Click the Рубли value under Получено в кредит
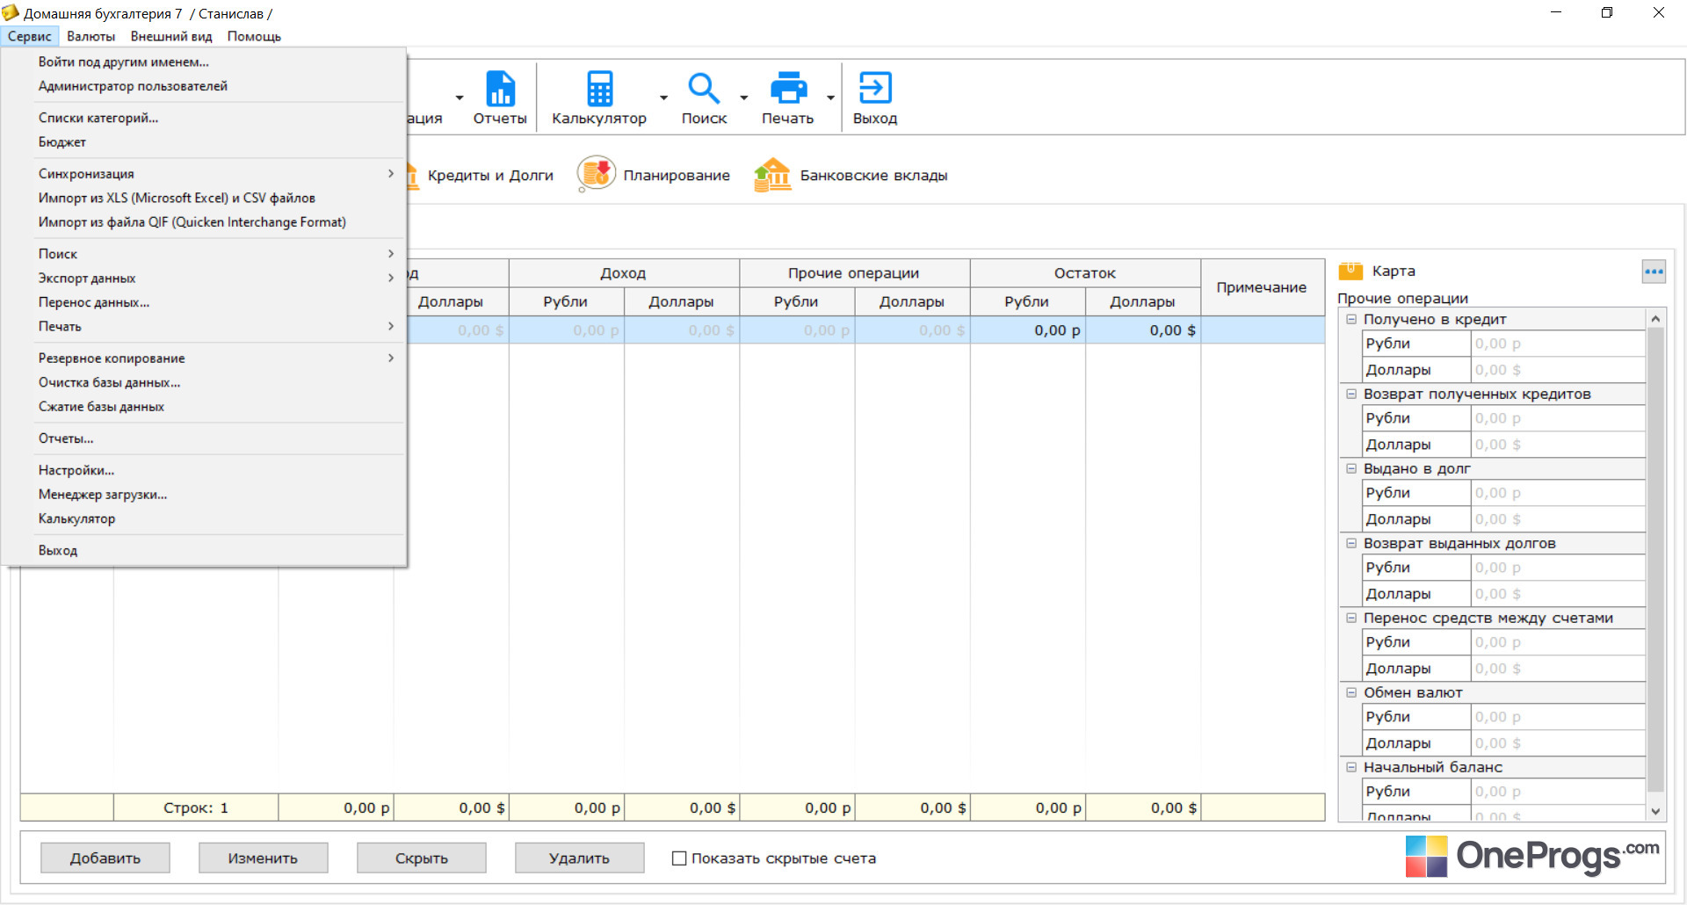Image resolution: width=1687 pixels, height=905 pixels. 1558,344
